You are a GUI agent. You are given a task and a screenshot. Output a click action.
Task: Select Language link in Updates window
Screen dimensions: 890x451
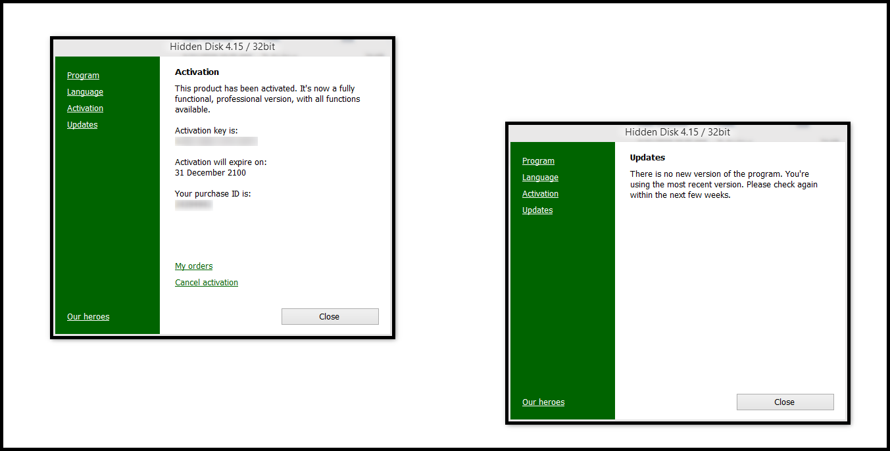(540, 178)
